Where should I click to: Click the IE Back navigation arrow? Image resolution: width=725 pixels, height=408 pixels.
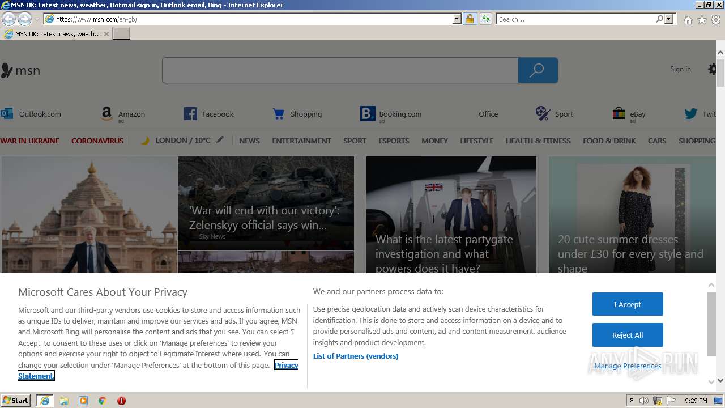[x=8, y=19]
